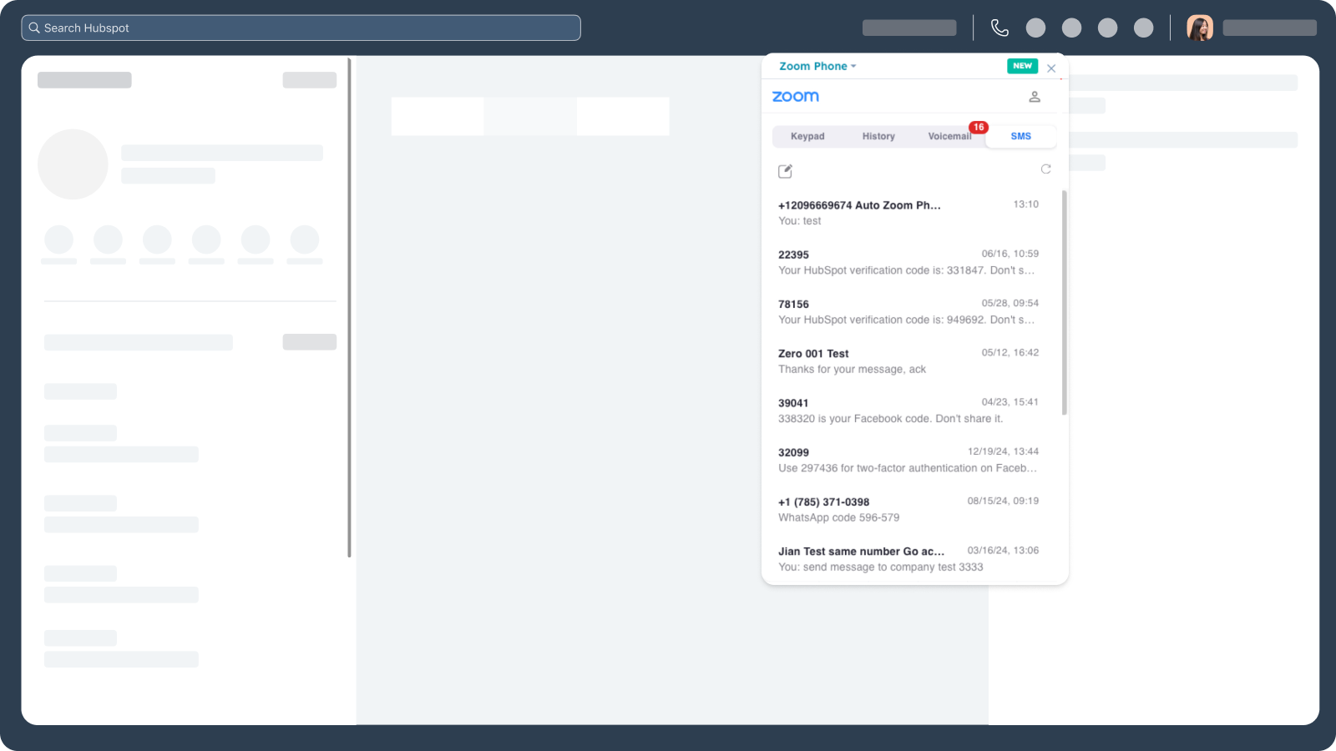Click the Search Hubspot field
This screenshot has height=751, width=1336.
pos(301,28)
